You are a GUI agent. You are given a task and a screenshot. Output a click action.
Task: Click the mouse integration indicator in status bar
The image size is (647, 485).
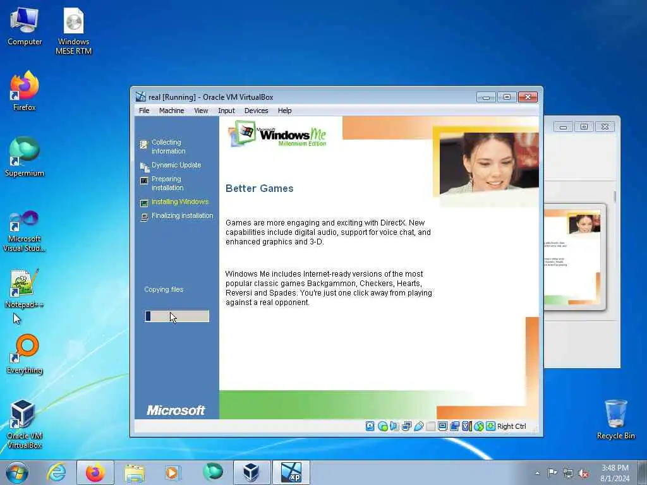coord(479,426)
